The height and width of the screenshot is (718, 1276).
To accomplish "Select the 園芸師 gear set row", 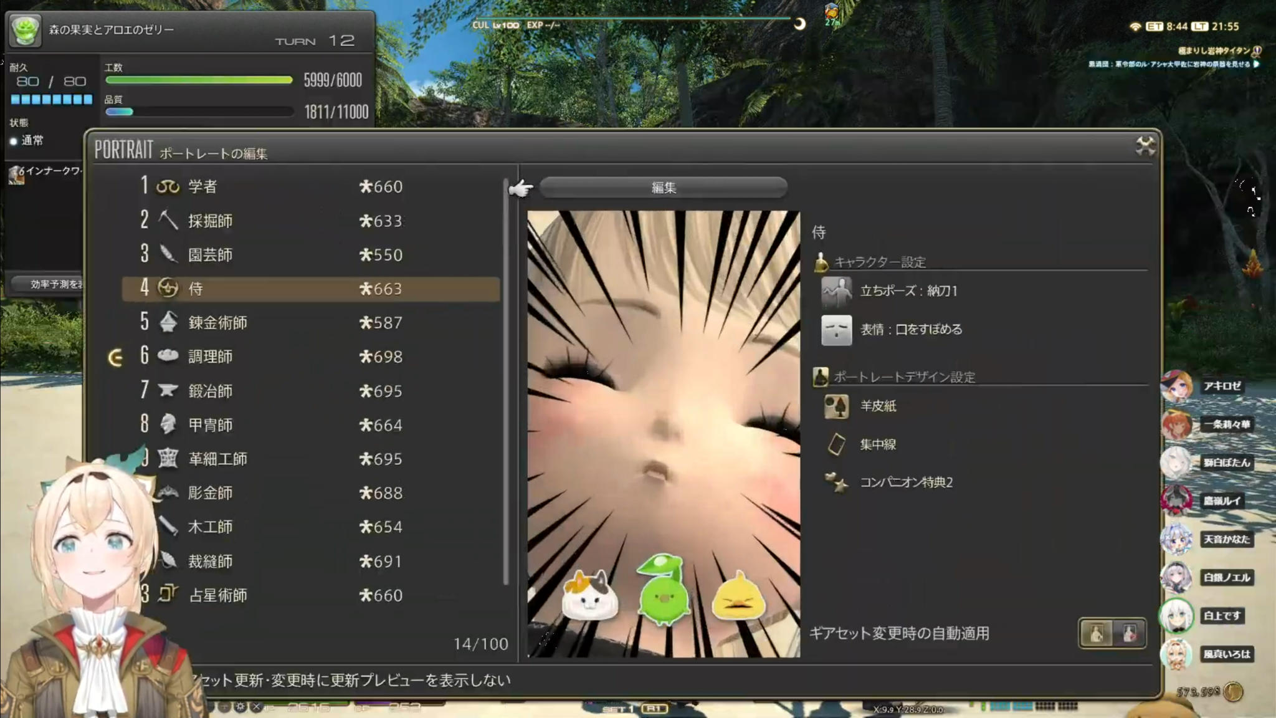I will click(311, 254).
